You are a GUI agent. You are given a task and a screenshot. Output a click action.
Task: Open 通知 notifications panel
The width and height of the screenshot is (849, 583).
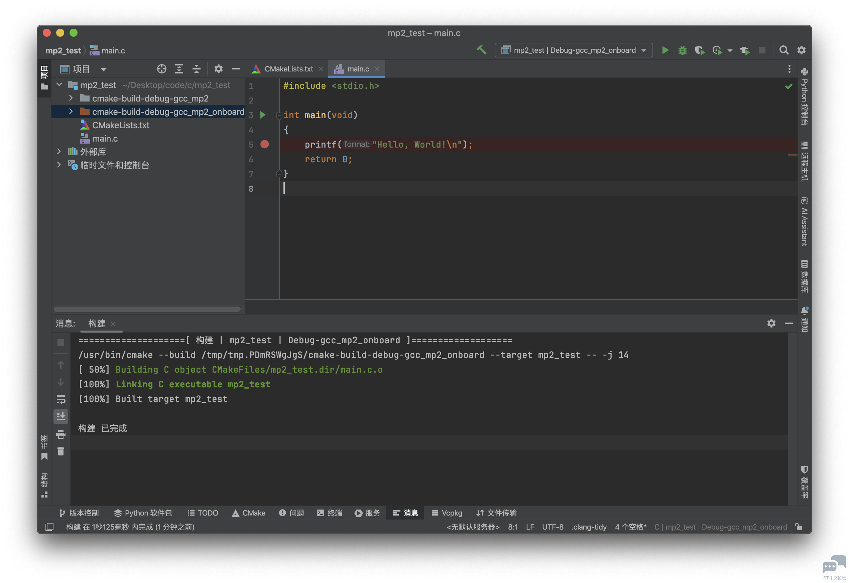point(804,319)
